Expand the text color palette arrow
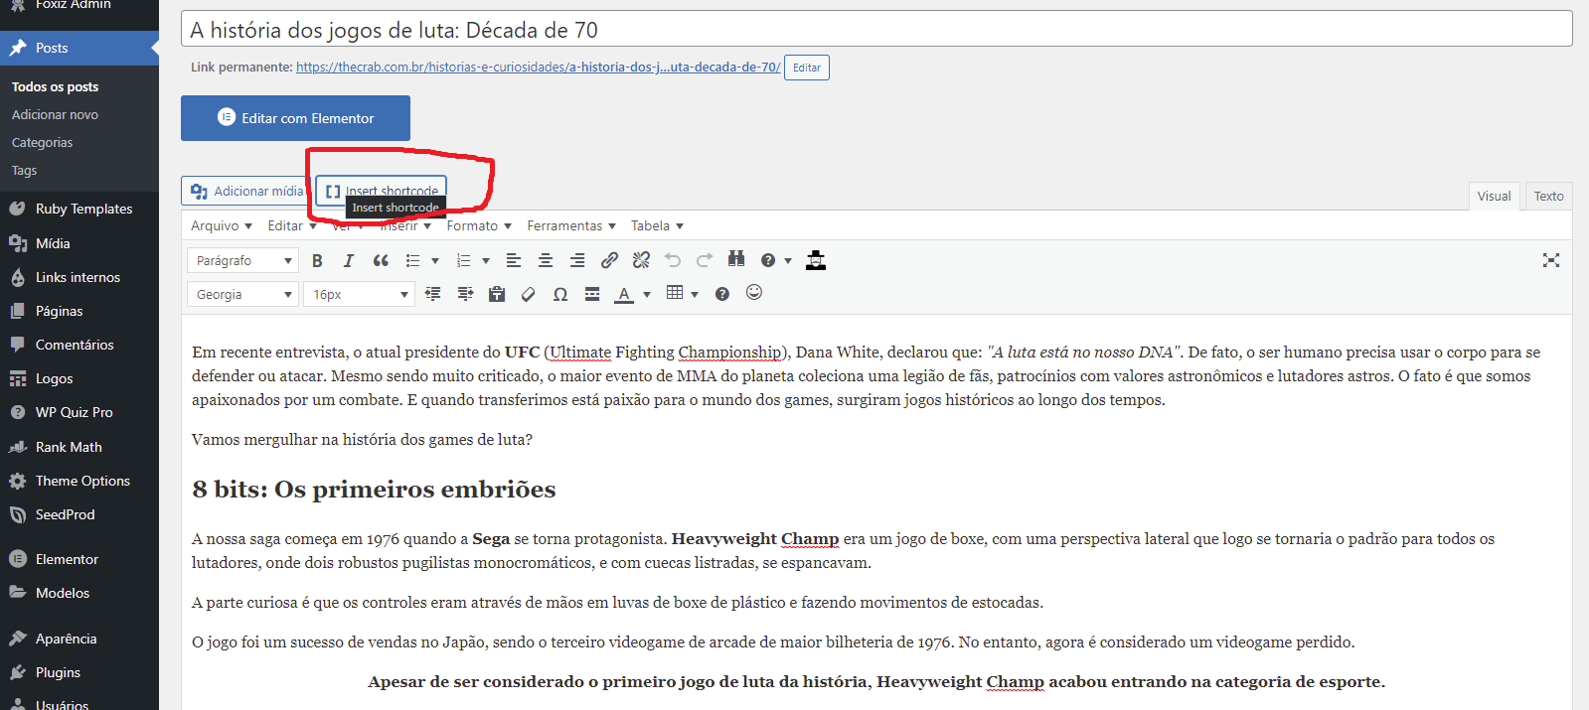1589x710 pixels. tap(647, 294)
